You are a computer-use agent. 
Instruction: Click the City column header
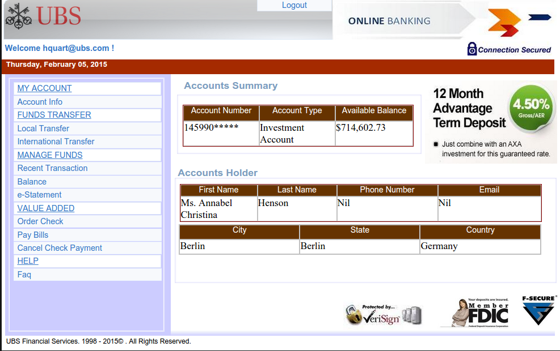(x=239, y=232)
